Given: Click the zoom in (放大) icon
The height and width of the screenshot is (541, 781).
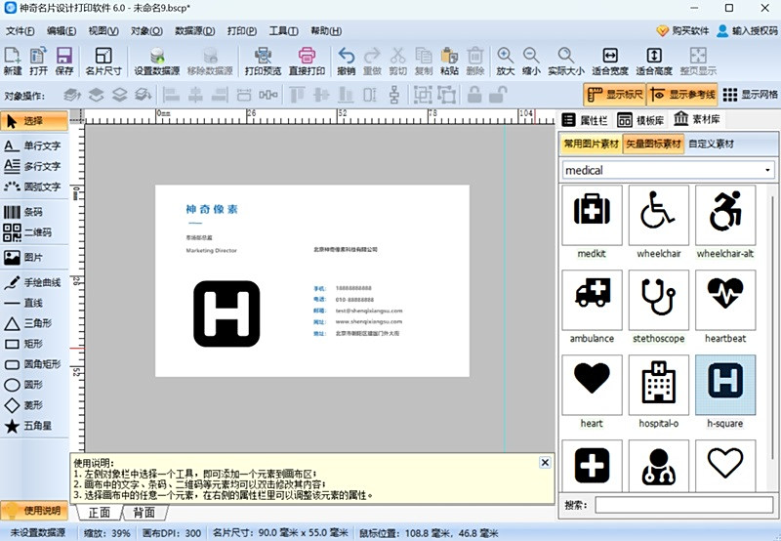Looking at the screenshot, I should pos(505,61).
